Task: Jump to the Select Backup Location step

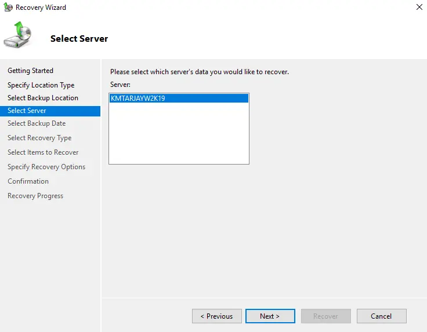Action: pyautogui.click(x=42, y=98)
